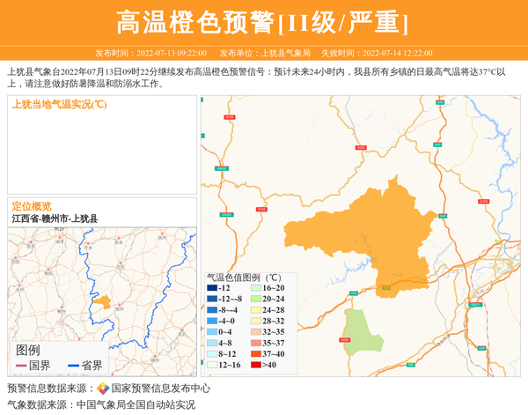Click the 高温橙色预警 title banner
Screen dimensions: 528x415
point(263,22)
